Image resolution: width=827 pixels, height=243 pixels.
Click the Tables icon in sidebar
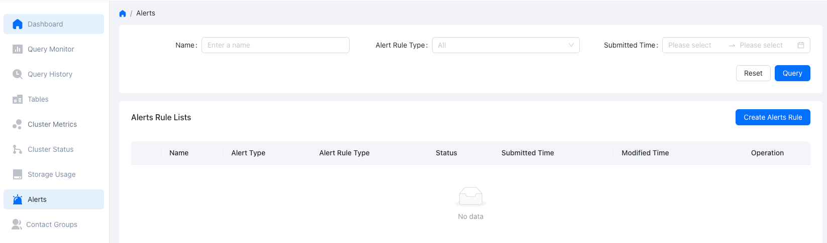[x=18, y=99]
